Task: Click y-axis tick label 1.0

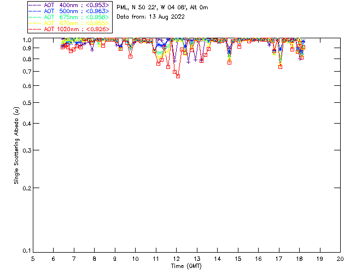Action: coord(27,40)
